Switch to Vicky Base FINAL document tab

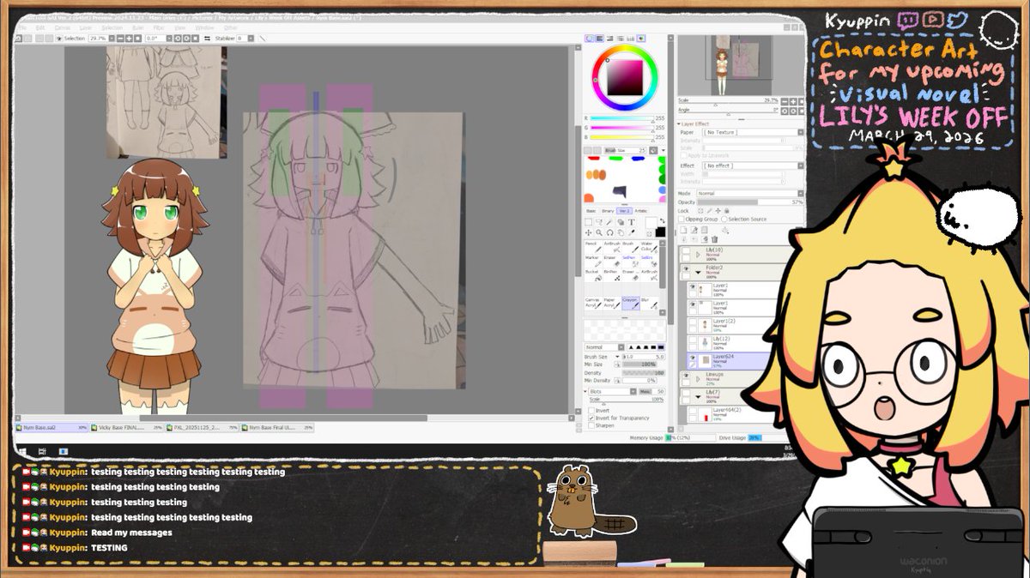pos(125,427)
